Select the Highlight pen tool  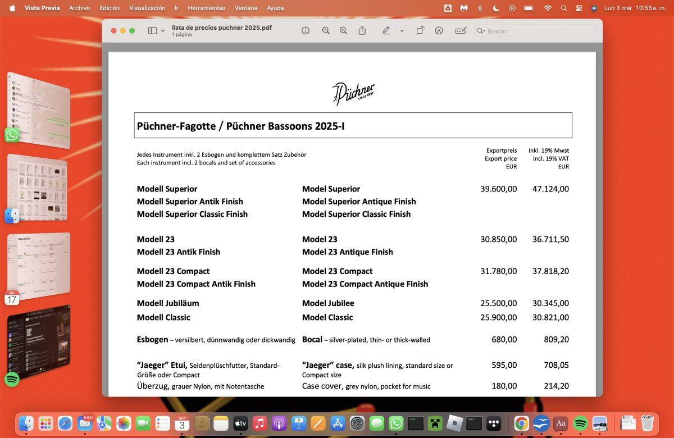[386, 31]
